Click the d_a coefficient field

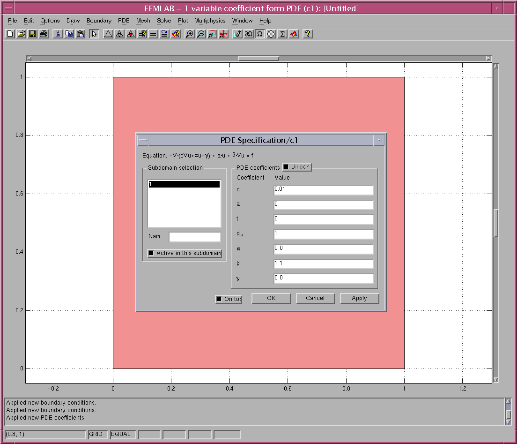324,234
